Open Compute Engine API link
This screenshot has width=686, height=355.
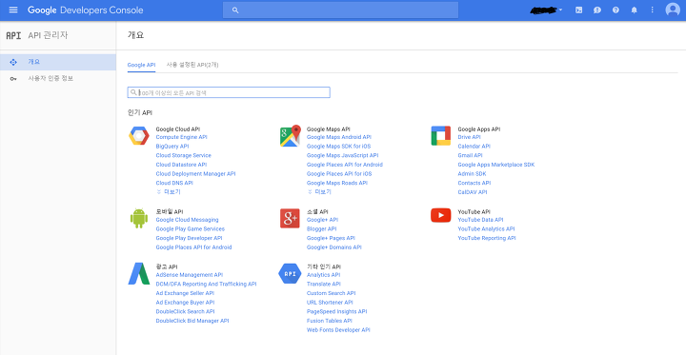(x=182, y=137)
